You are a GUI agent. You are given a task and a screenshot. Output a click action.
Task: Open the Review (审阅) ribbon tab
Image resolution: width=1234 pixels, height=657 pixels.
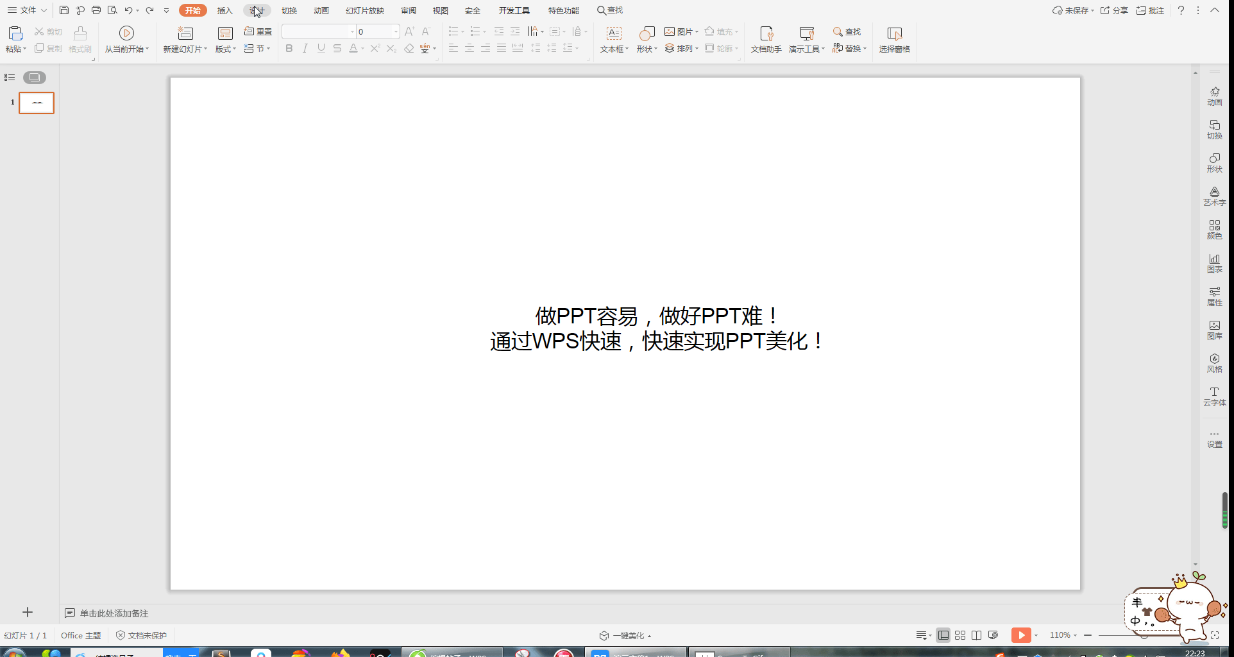[x=409, y=10]
